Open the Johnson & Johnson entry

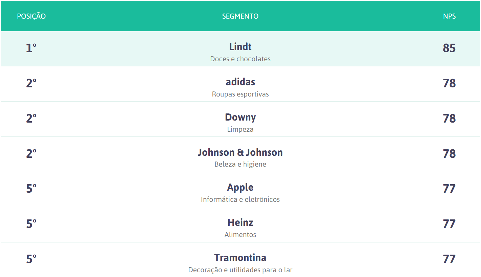(x=240, y=152)
